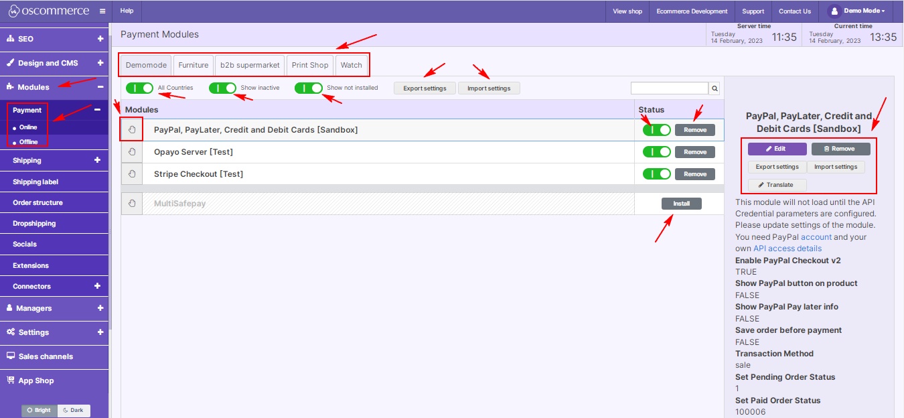Expand the SEO menu plus sign
This screenshot has width=904, height=418.
[x=100, y=39]
